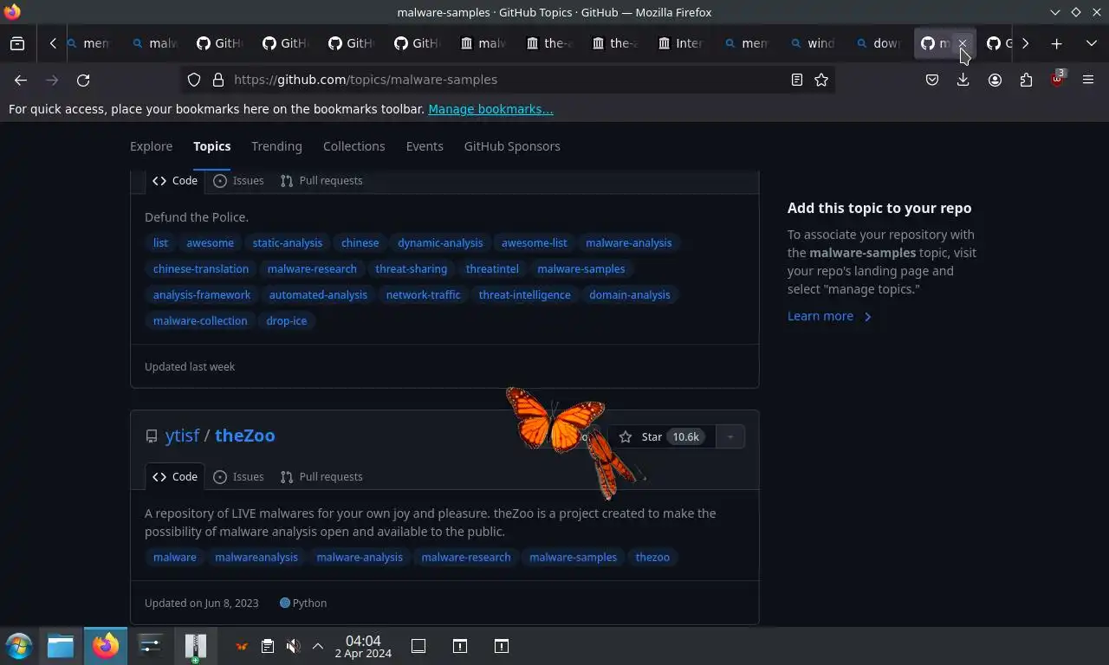1109x665 pixels.
Task: Open uBlock Origin extension icon
Action: (x=1057, y=80)
